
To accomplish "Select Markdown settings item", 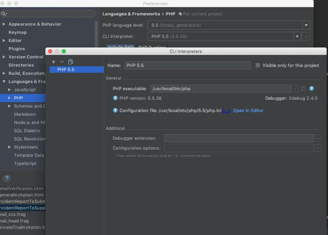I will tap(25, 114).
